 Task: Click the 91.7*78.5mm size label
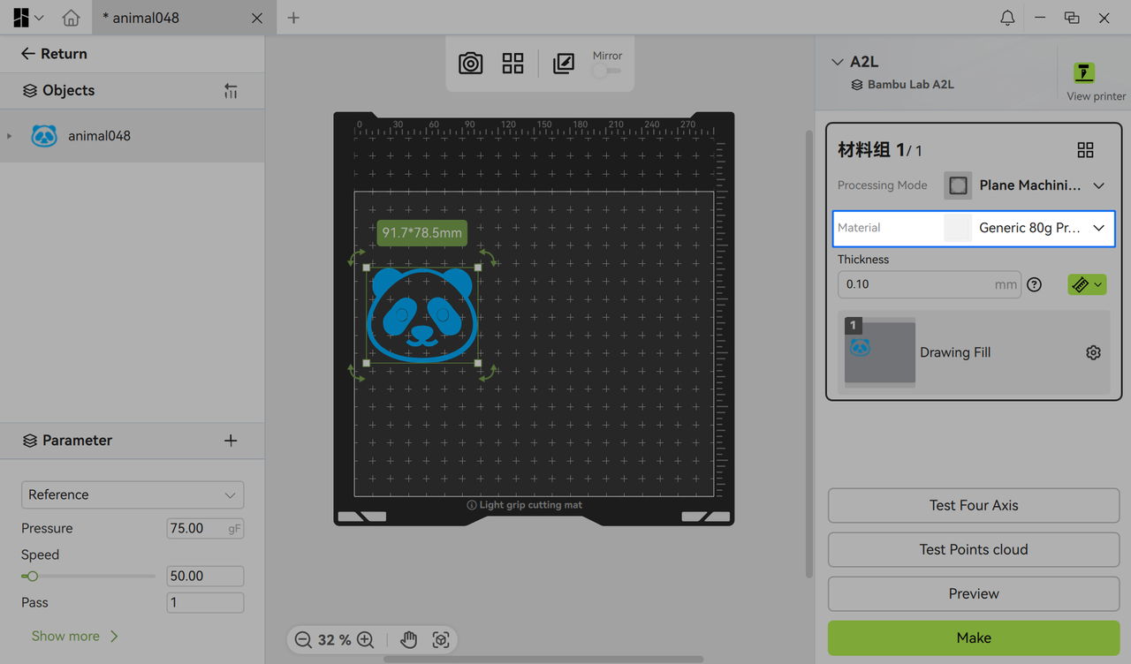421,233
